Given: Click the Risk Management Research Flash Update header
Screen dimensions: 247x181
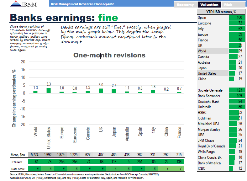Looking at the screenshot, I should 82,4.
